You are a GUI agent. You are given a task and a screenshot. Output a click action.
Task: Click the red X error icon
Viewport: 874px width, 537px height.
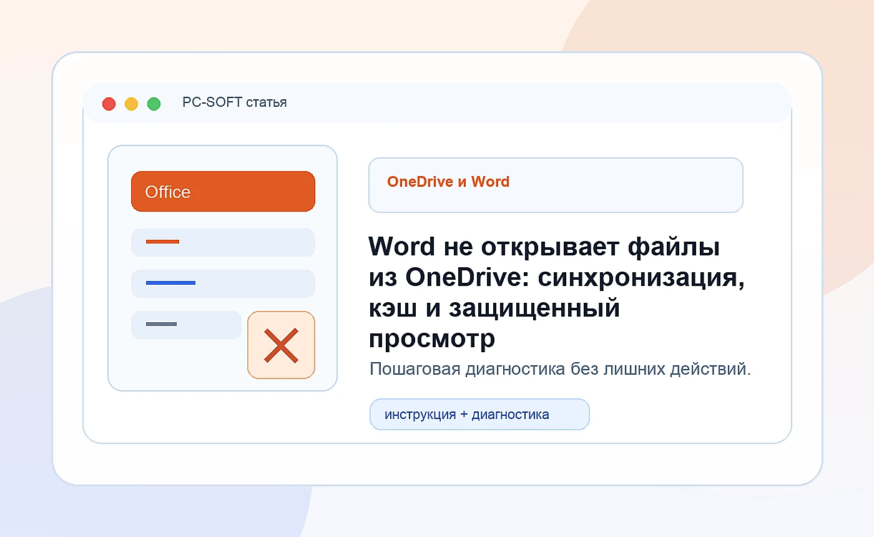point(282,345)
